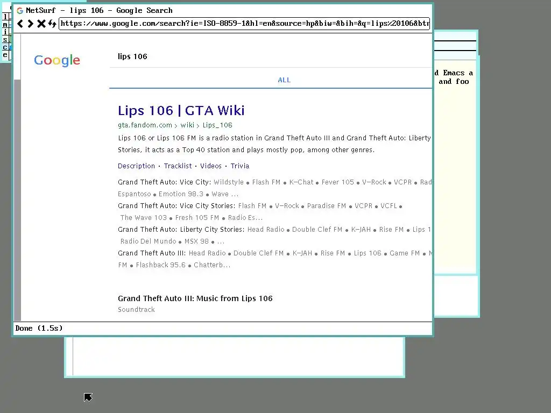The image size is (551, 413).
Task: Click the 'Emotion 98.3' station text
Action: coord(181,194)
